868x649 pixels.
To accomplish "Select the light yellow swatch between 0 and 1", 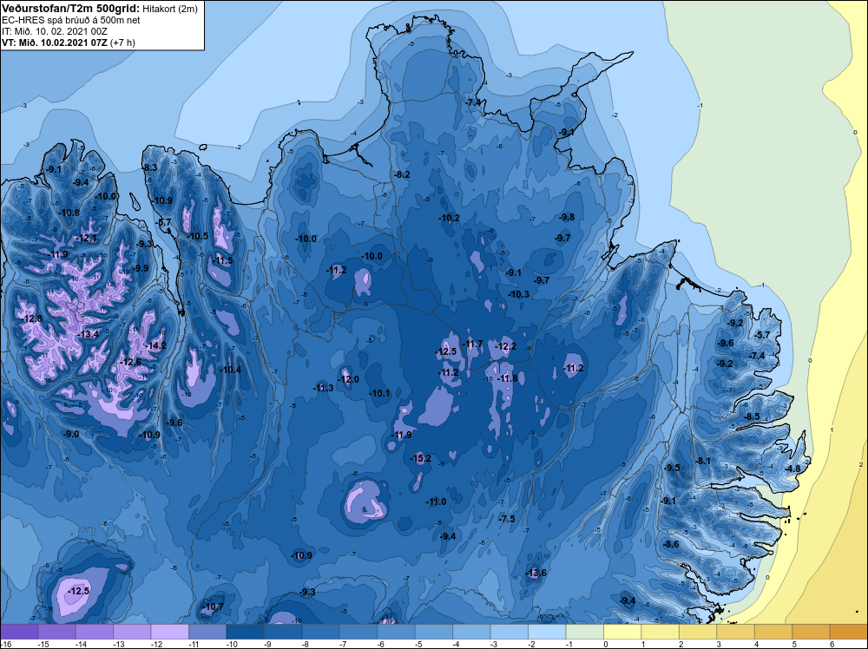I will coord(622,632).
